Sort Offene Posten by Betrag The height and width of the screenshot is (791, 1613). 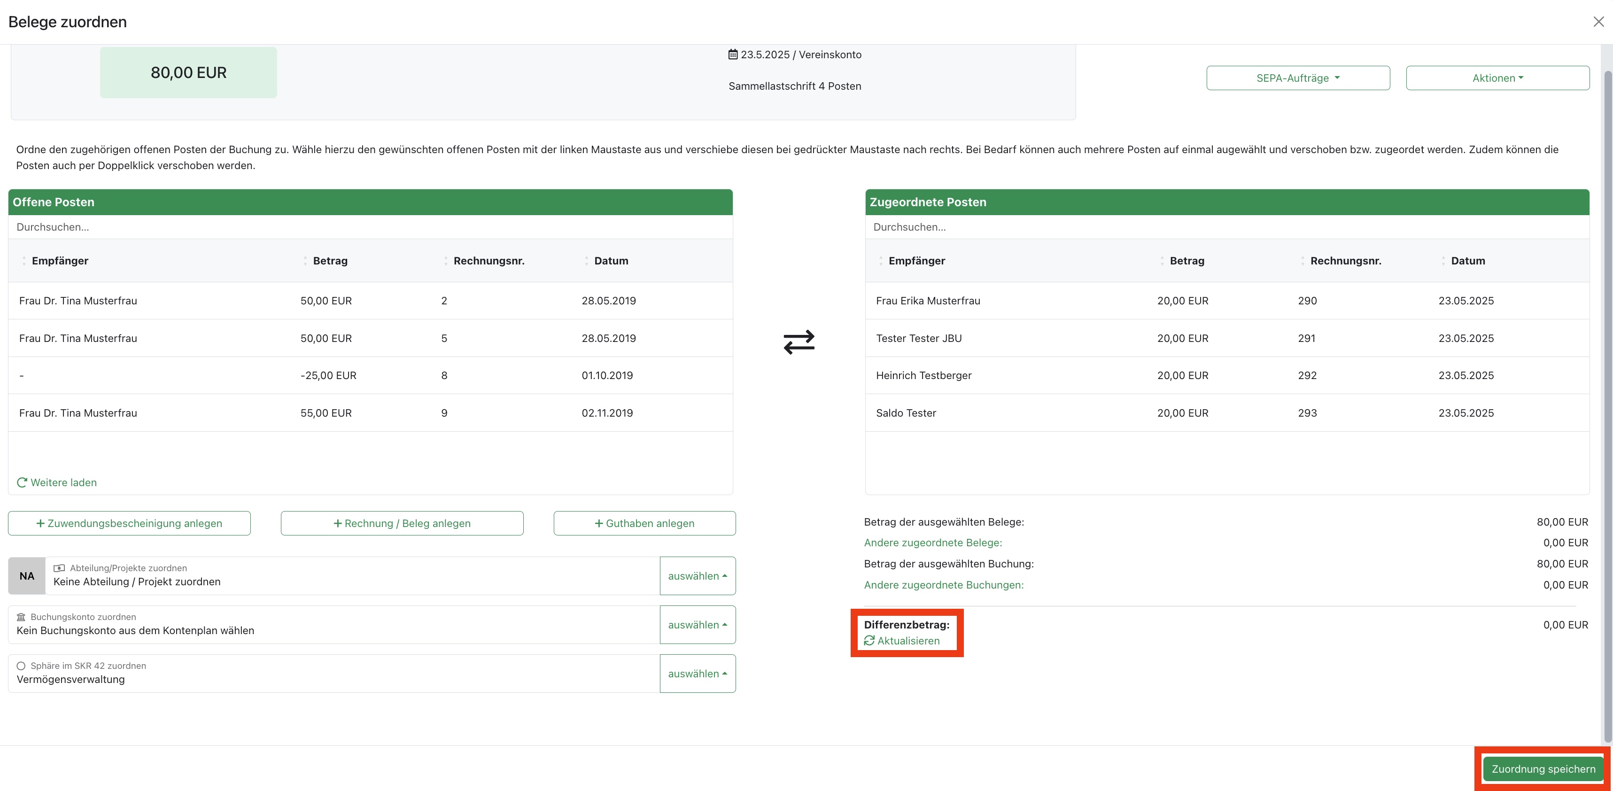(329, 261)
